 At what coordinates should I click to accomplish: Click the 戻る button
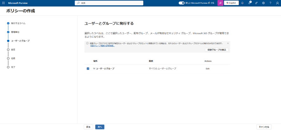point(88,127)
